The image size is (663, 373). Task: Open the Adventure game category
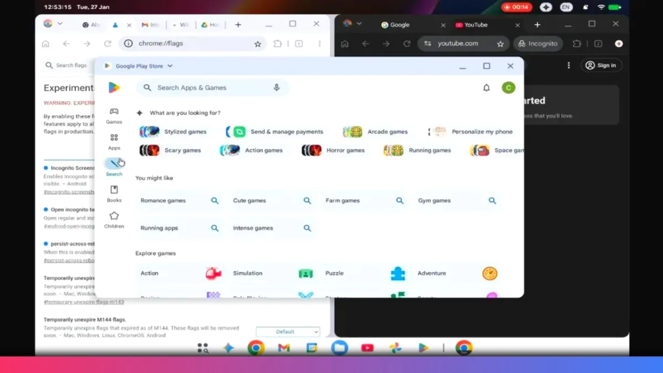(457, 273)
